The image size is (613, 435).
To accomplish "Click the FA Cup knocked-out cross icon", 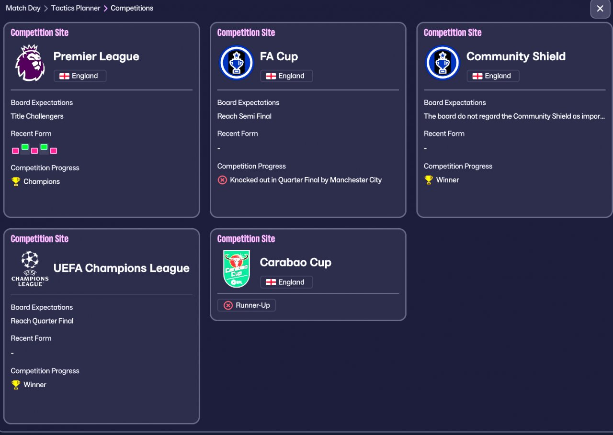I will pyautogui.click(x=222, y=180).
